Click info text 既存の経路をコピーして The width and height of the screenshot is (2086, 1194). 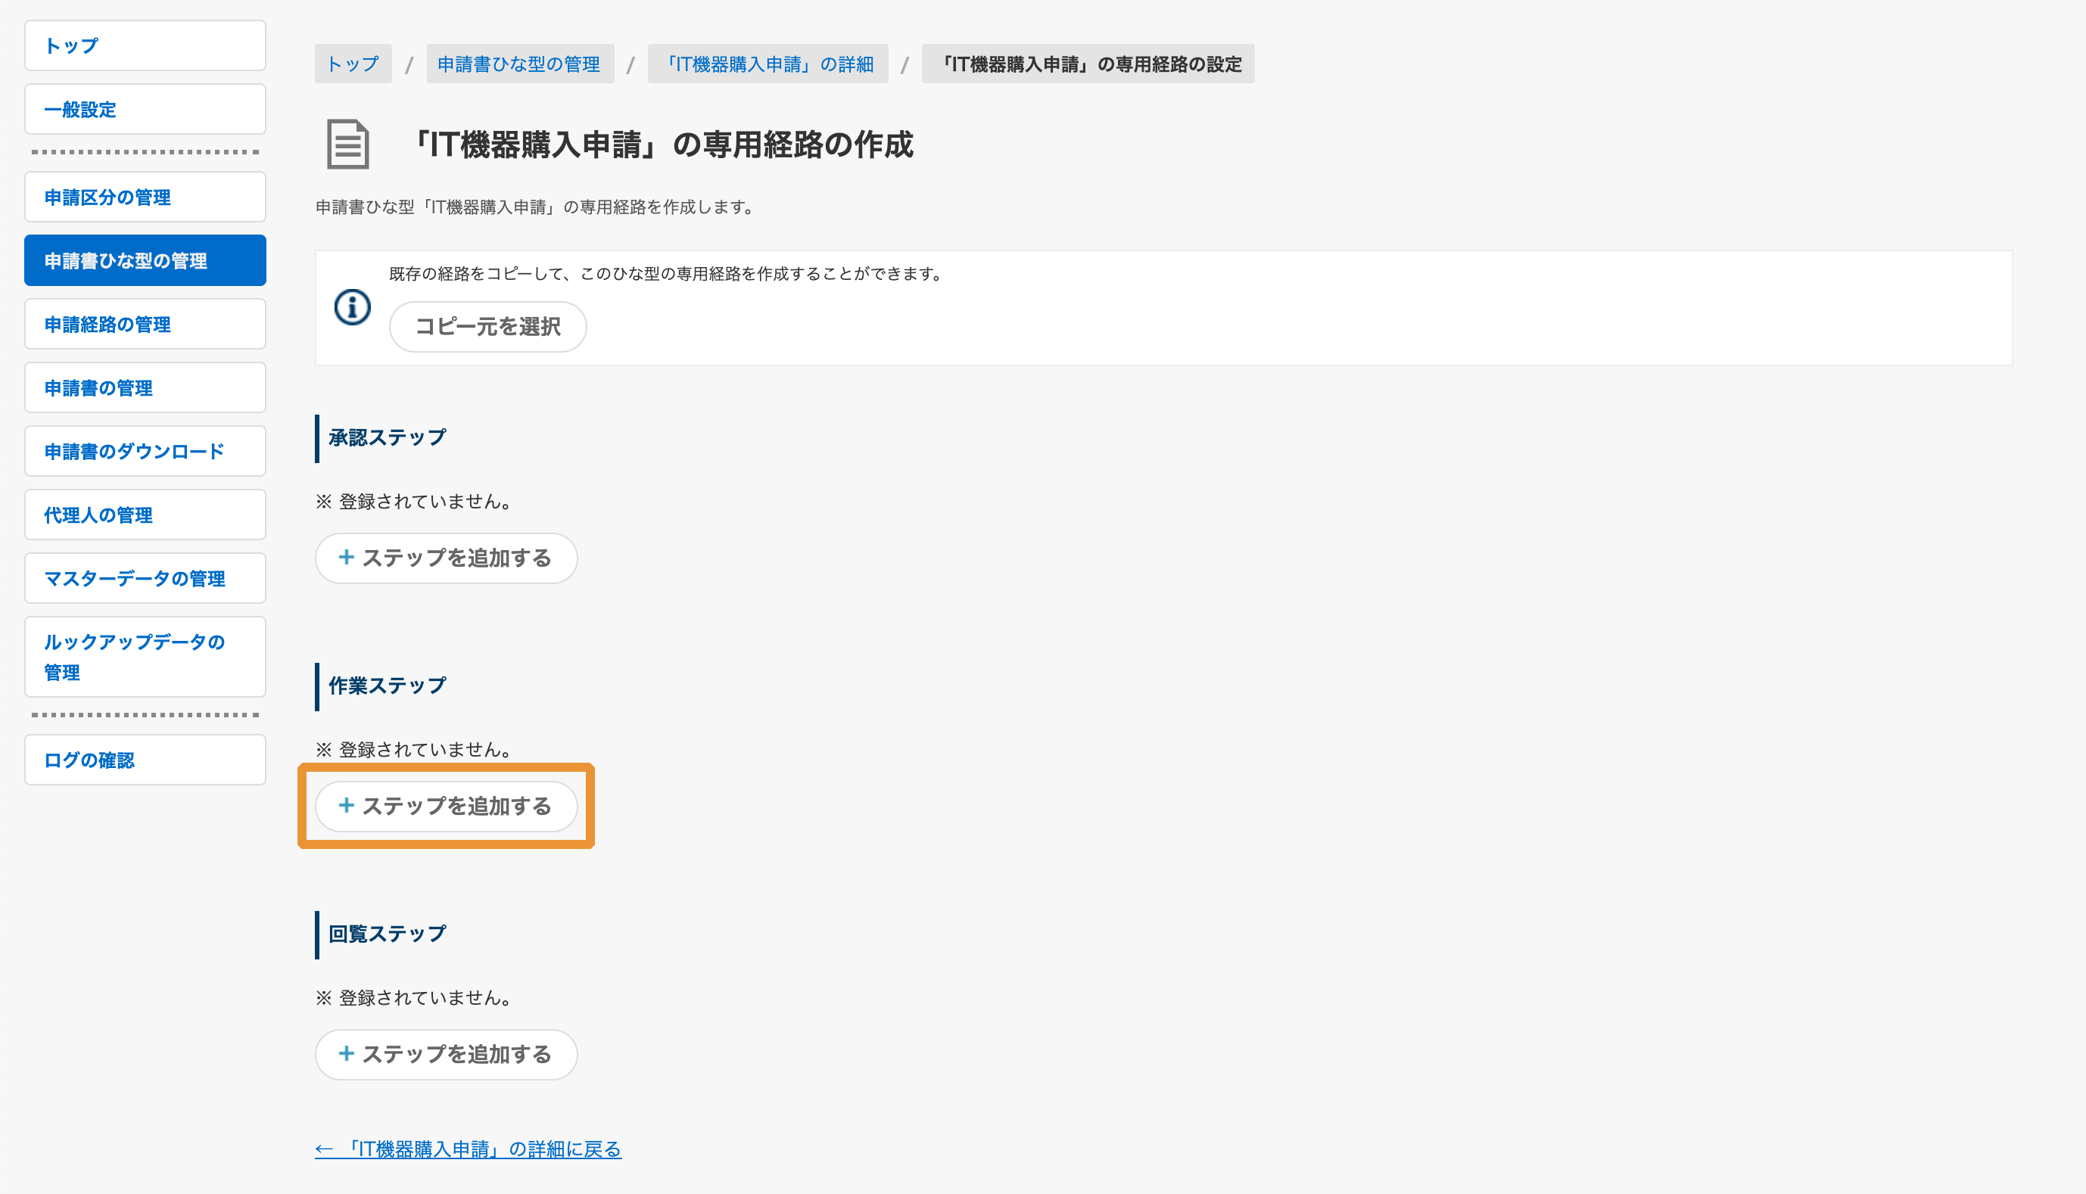point(666,274)
